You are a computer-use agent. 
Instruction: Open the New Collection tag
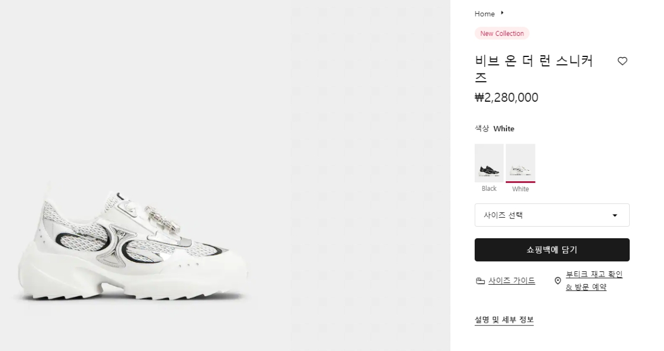coord(502,34)
